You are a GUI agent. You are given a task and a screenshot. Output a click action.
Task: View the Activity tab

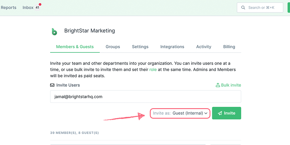(204, 47)
